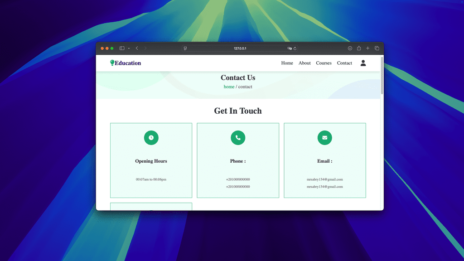Click the page vertical scrollbar thumb
Viewport: 464px width, 261px height.
(x=382, y=76)
